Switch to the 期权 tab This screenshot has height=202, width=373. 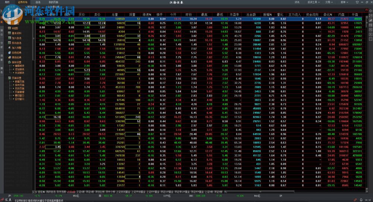tap(7, 2)
